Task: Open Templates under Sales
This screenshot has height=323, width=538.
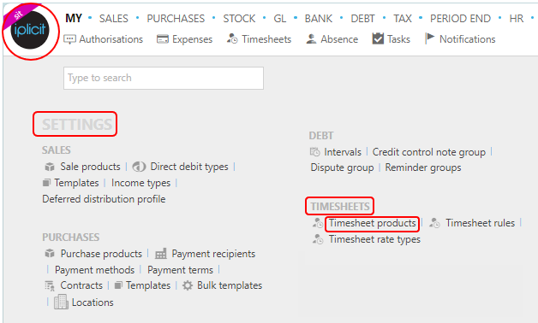Action: coord(76,183)
